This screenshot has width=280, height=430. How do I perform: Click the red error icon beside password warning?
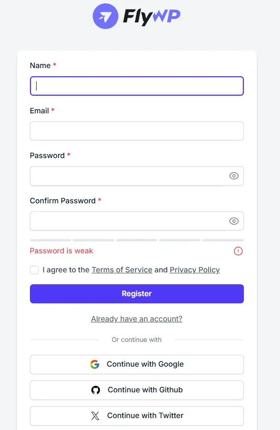238,251
